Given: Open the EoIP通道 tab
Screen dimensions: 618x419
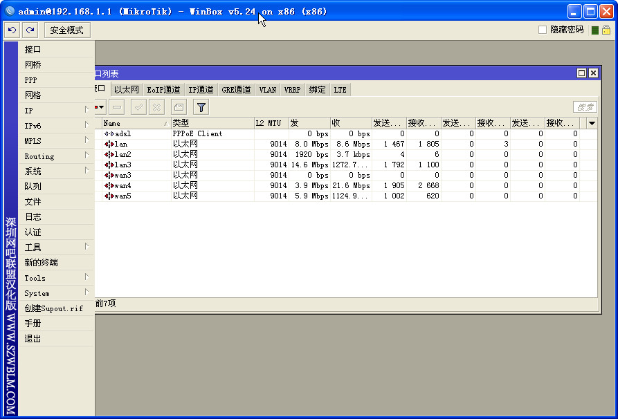Looking at the screenshot, I should tap(163, 89).
